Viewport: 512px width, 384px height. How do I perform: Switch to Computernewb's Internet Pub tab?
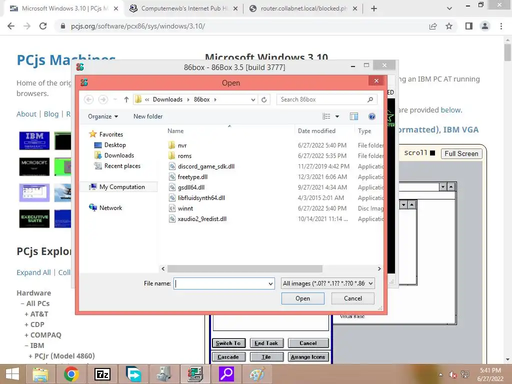[184, 8]
